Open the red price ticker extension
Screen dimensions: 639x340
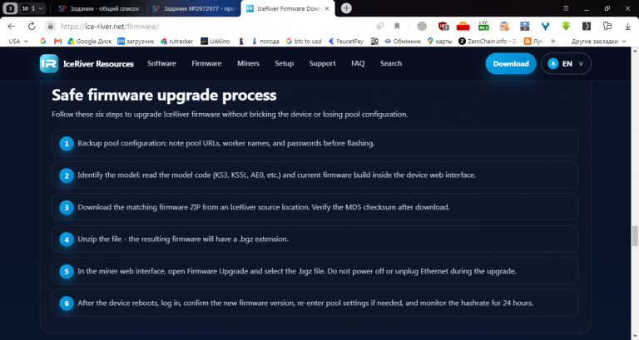(x=463, y=27)
